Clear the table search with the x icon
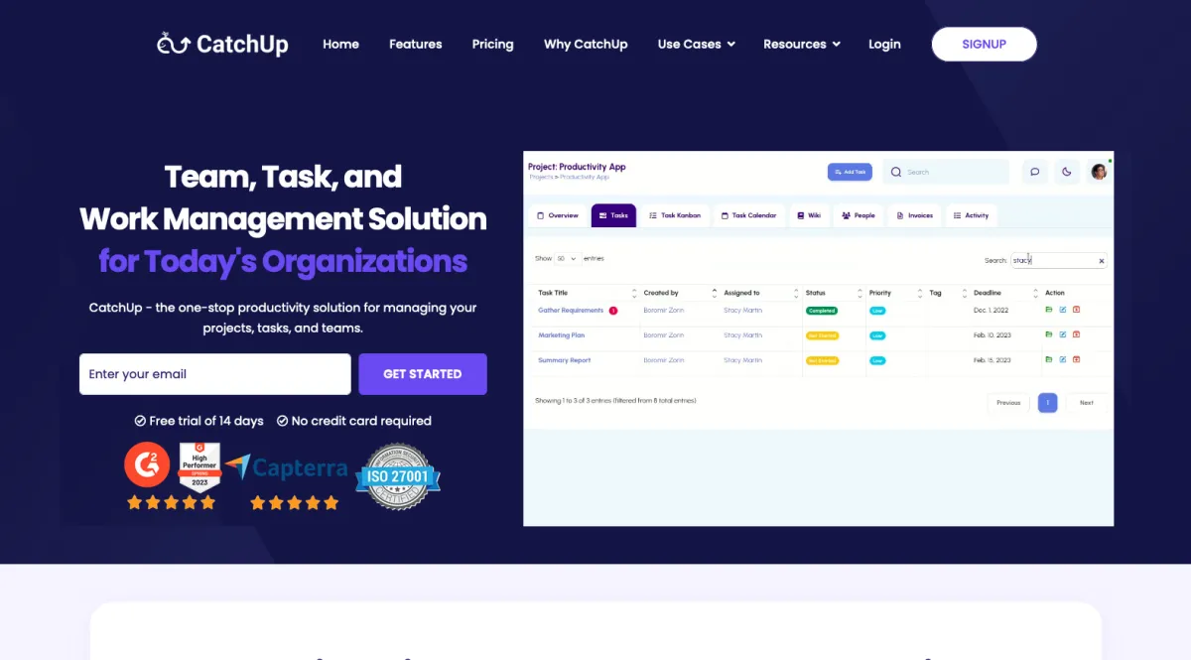This screenshot has width=1191, height=660. tap(1101, 261)
